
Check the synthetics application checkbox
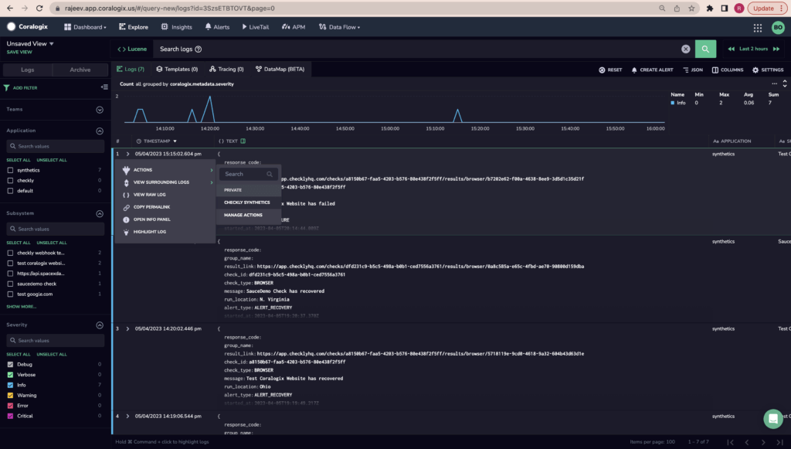(10, 170)
